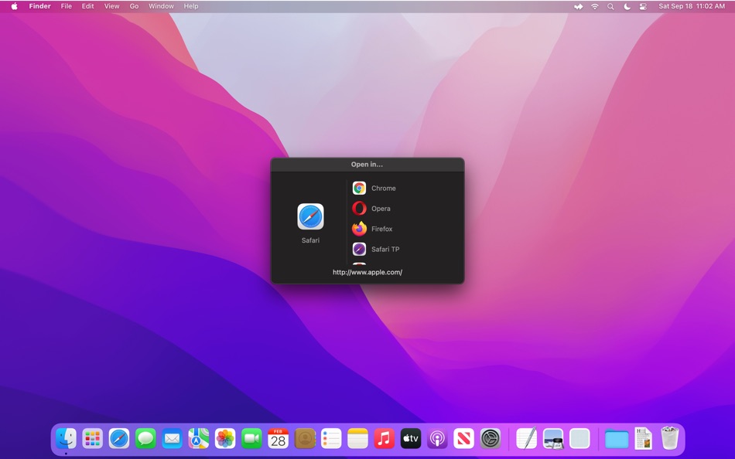
Task: Open Finder from the Dock
Action: [66, 439]
